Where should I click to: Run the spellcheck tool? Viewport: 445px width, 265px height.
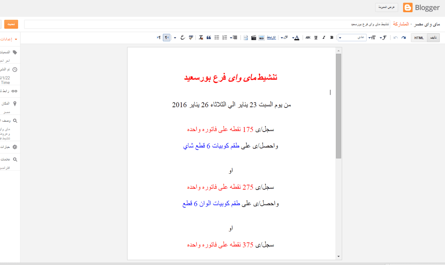click(x=190, y=37)
